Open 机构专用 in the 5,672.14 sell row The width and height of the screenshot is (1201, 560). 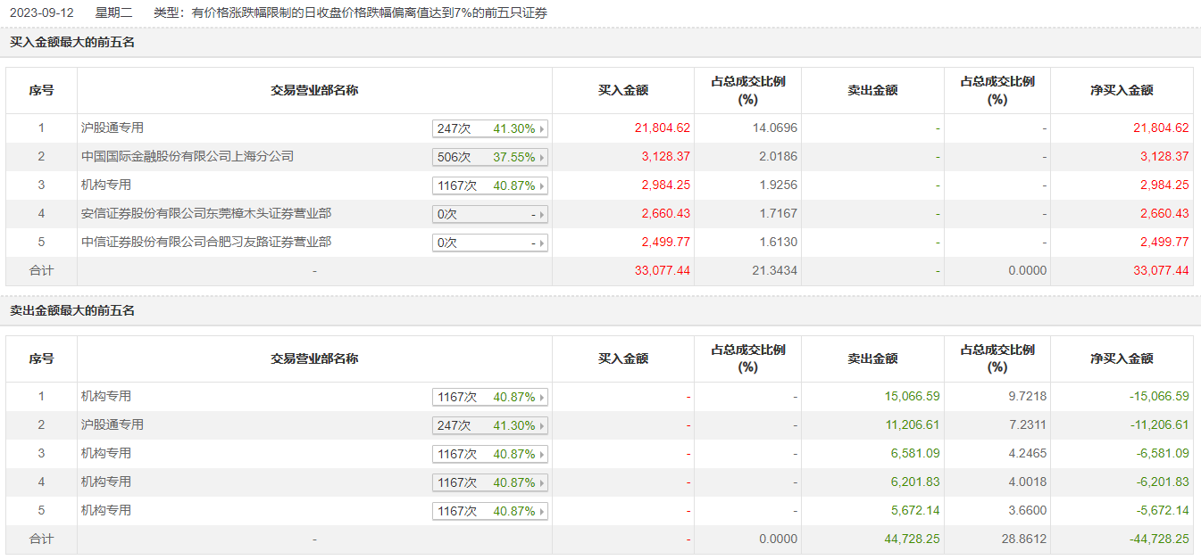pyautogui.click(x=106, y=510)
